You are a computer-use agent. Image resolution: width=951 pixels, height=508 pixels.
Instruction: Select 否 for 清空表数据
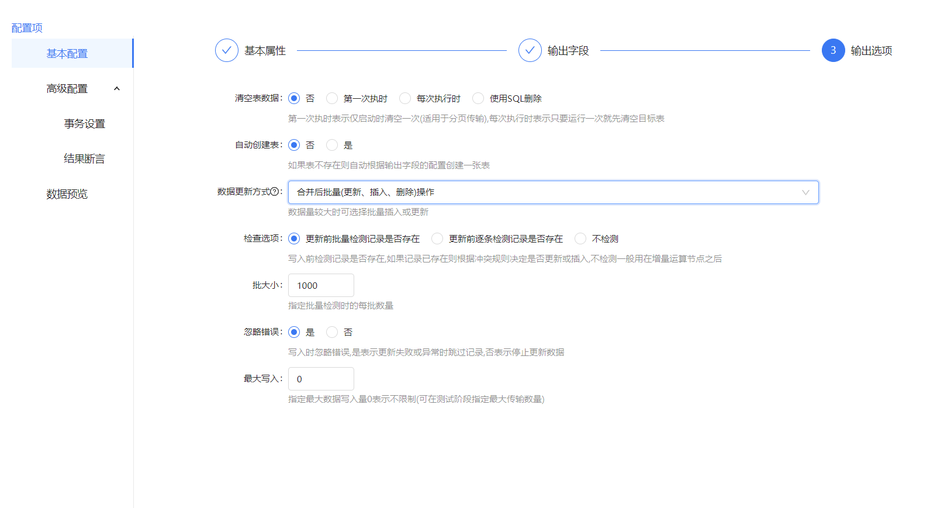tap(294, 98)
